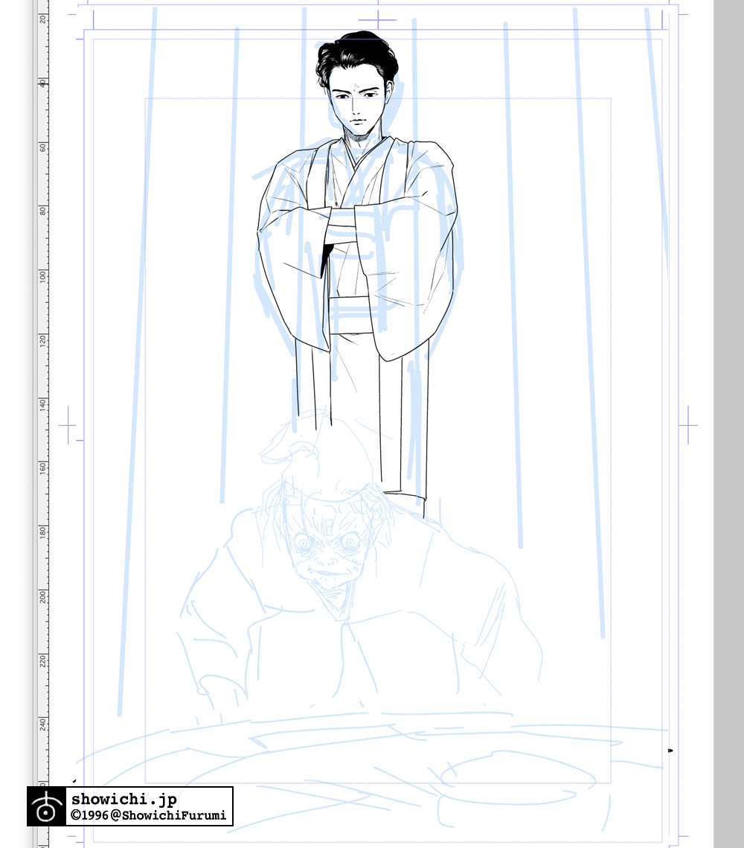Click the top center registration cross mark
This screenshot has height=848, width=744.
(378, 21)
